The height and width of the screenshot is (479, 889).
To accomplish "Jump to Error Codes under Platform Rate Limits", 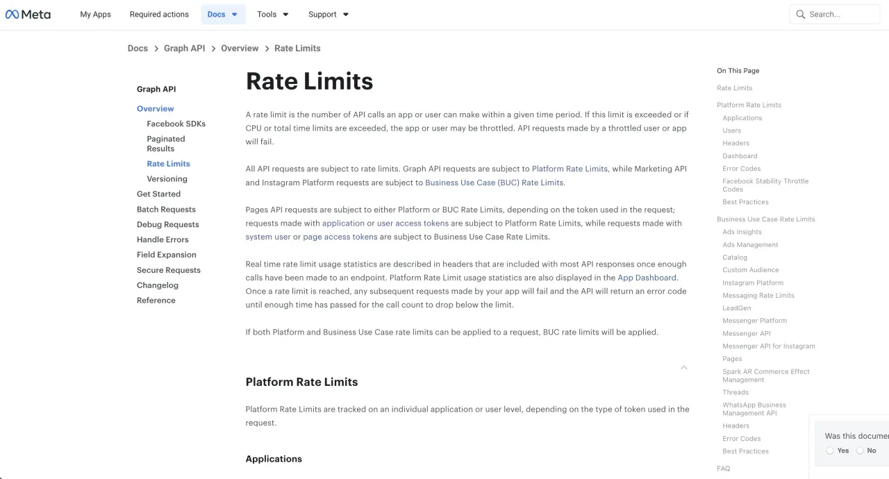I will 742,169.
